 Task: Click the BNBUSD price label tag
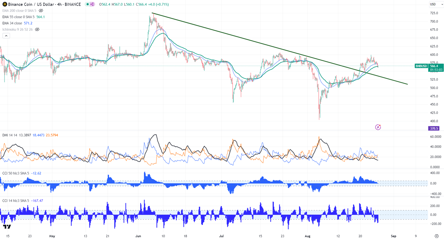click(x=421, y=66)
